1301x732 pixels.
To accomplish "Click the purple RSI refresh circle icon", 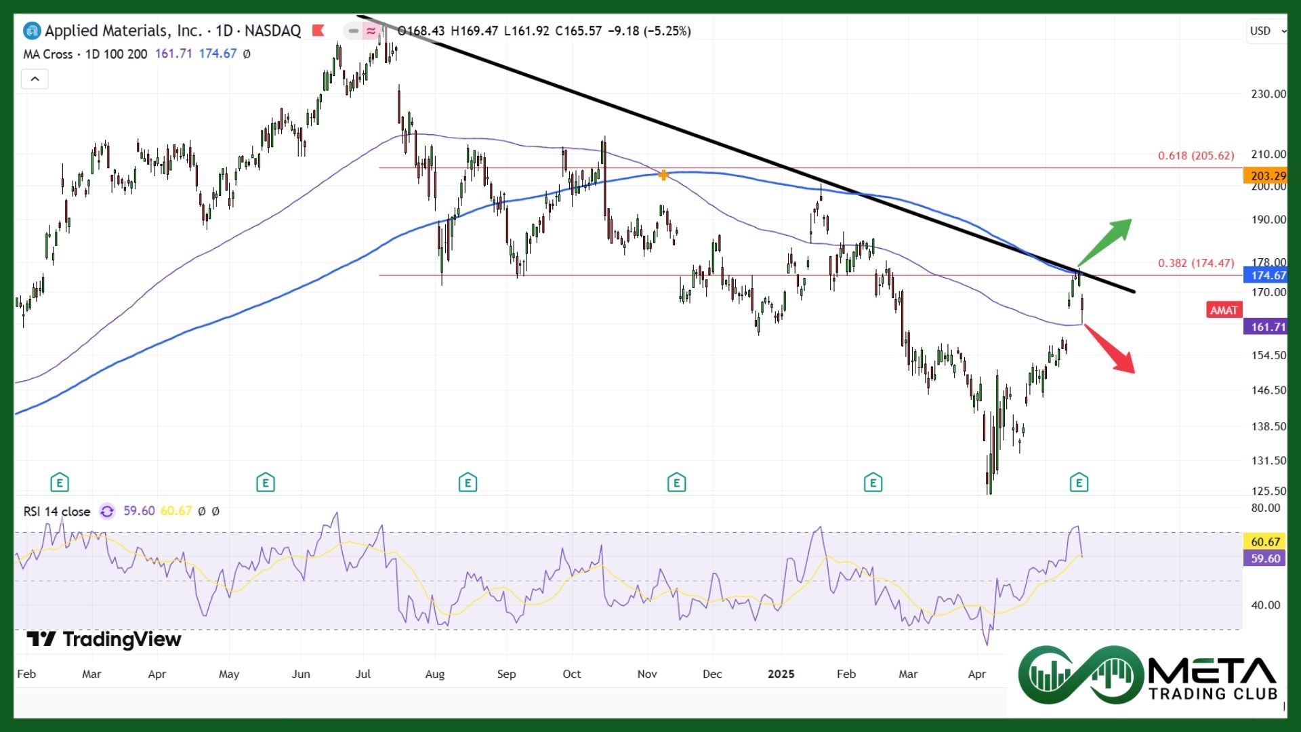I will pos(107,512).
